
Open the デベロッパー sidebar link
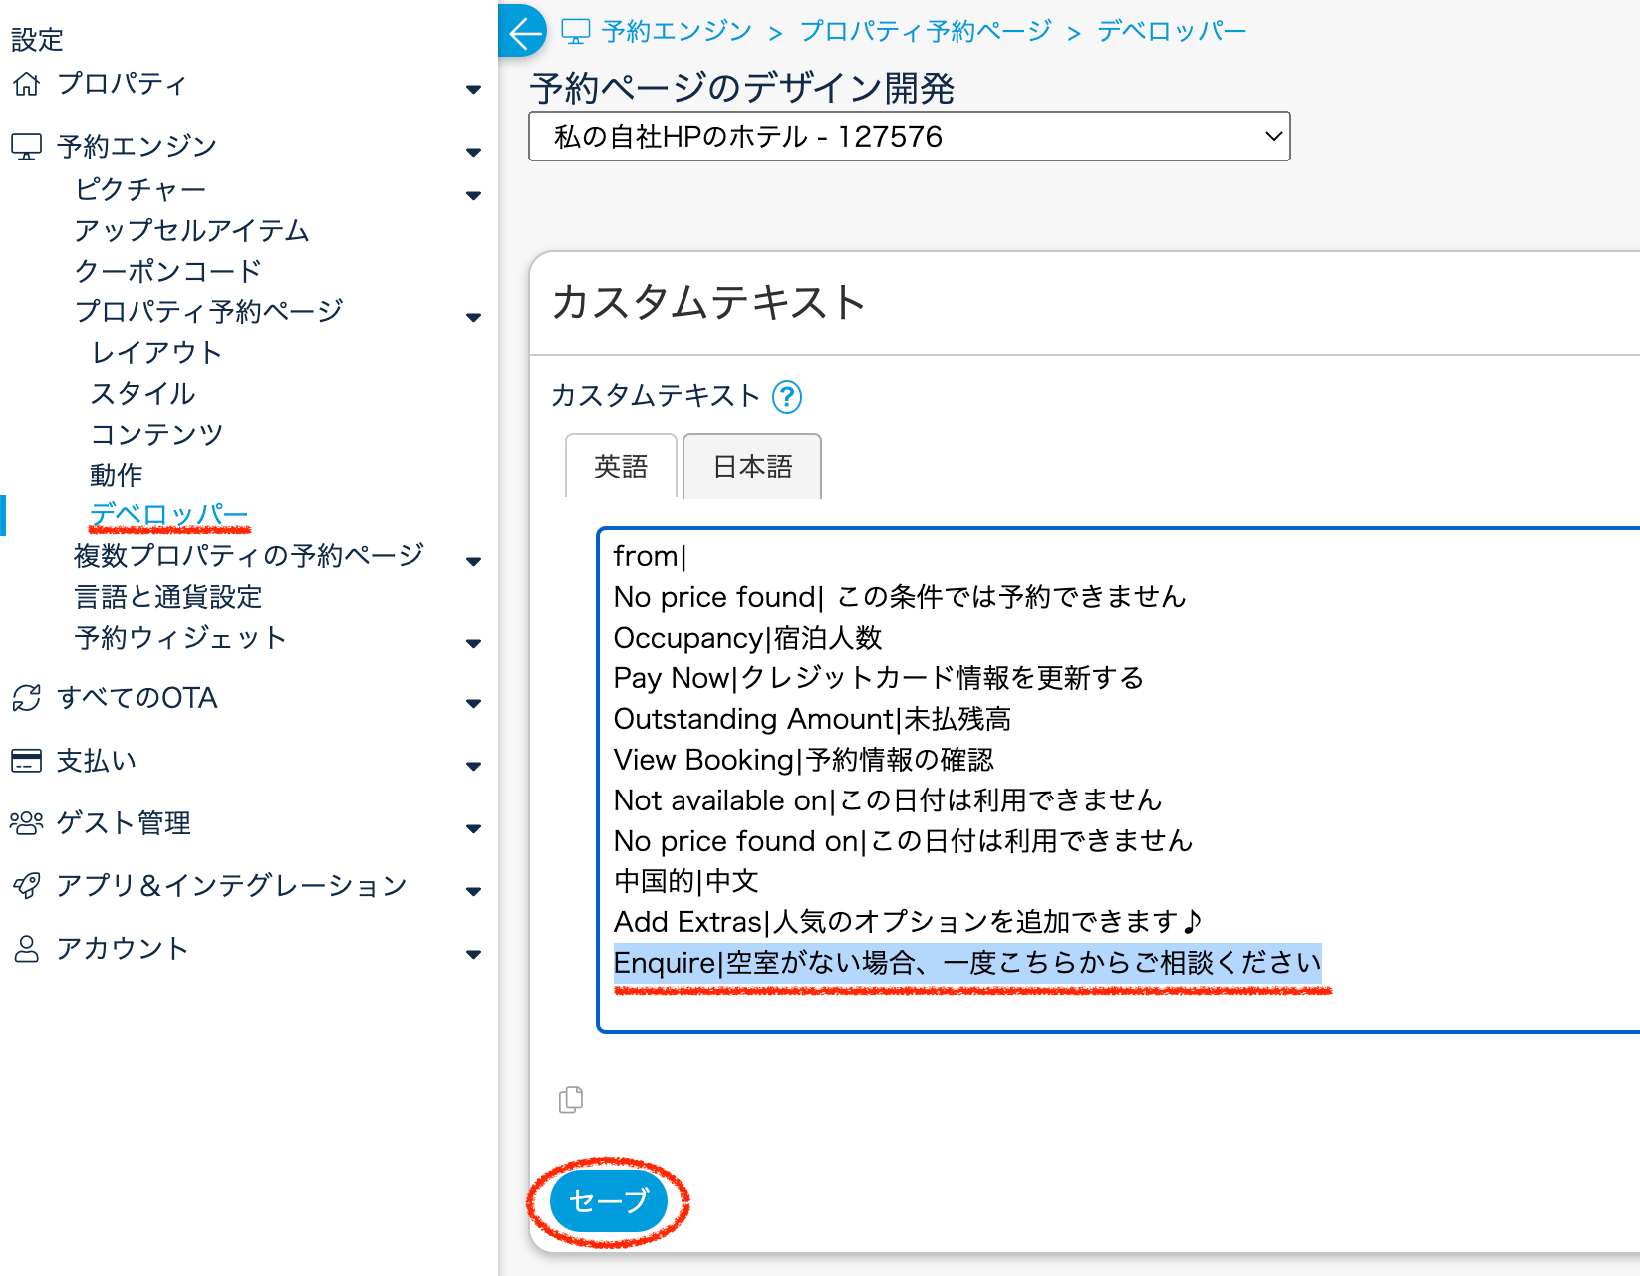168,515
